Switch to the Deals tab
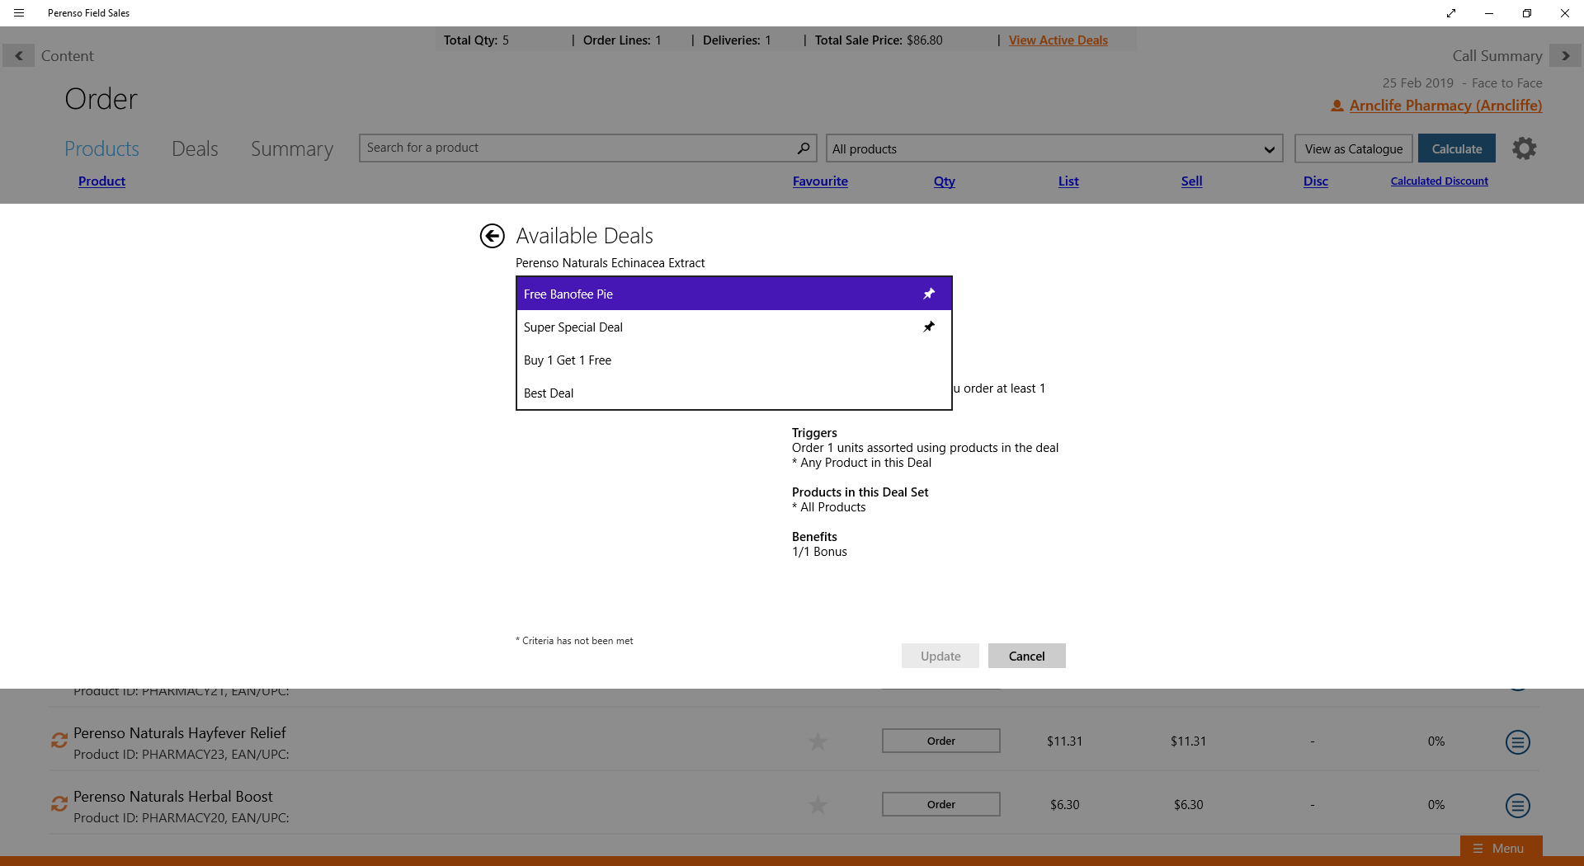This screenshot has width=1584, height=866. (195, 148)
